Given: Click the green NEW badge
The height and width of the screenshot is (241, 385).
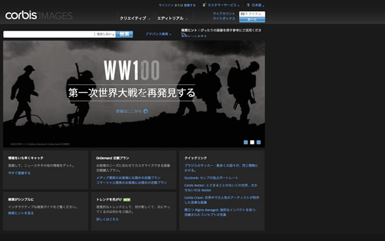Looking at the screenshot, I should pos(127,200).
